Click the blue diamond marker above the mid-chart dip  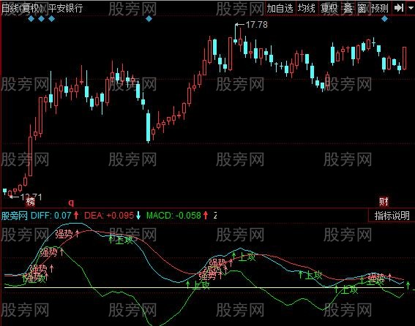pyautogui.click(x=149, y=19)
